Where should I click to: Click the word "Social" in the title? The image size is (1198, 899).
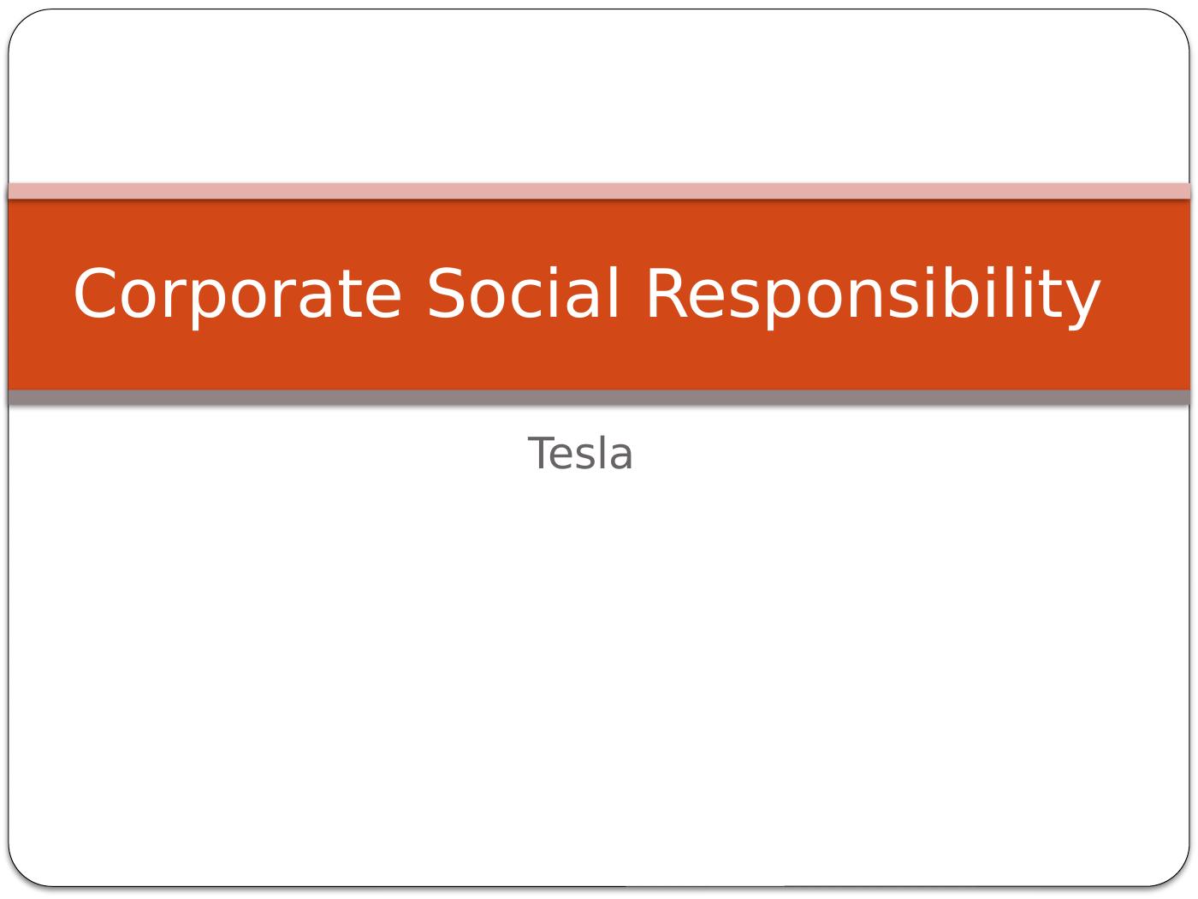(x=522, y=294)
